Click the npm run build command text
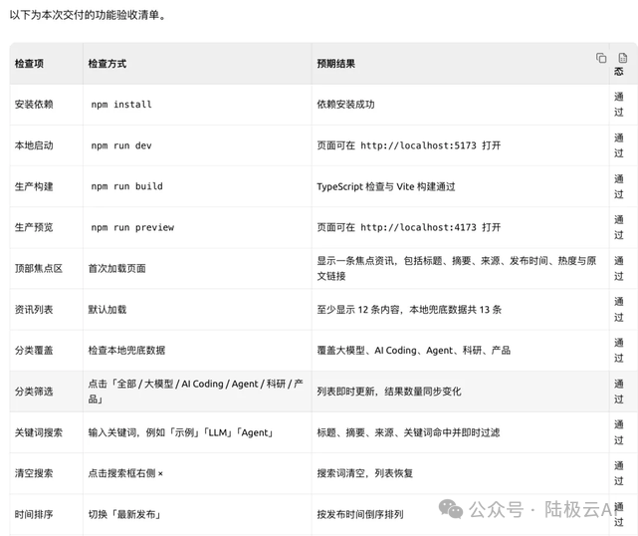The image size is (638, 536). [127, 186]
